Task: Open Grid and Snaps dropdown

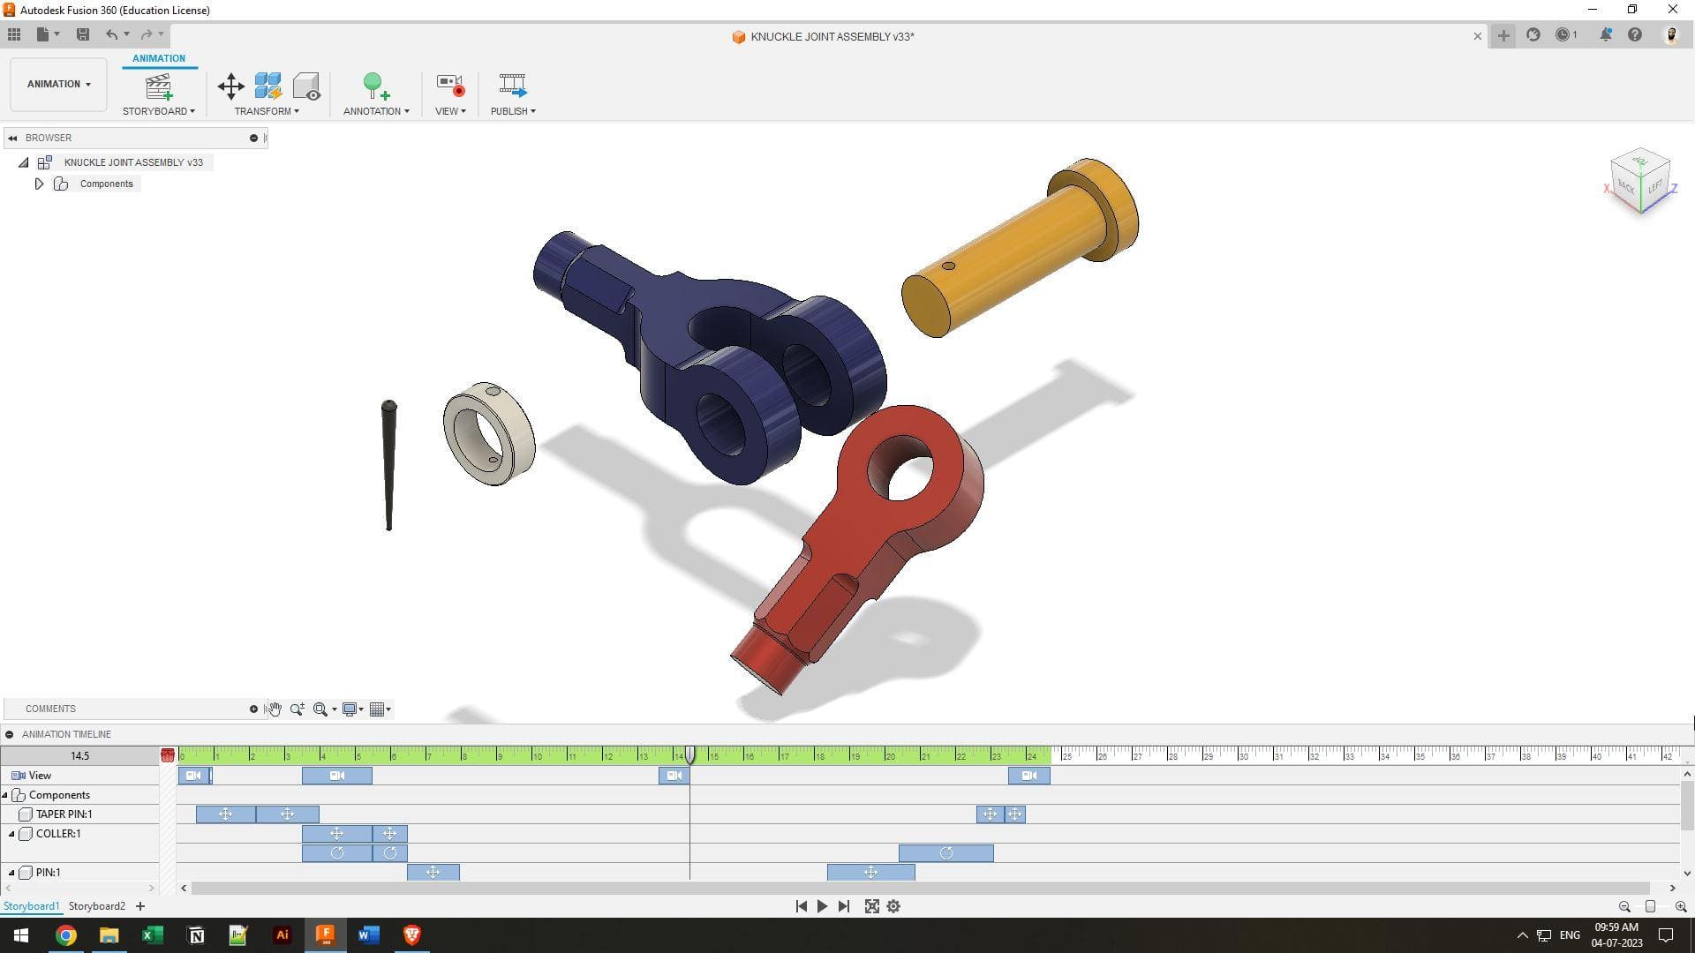Action: click(x=380, y=709)
